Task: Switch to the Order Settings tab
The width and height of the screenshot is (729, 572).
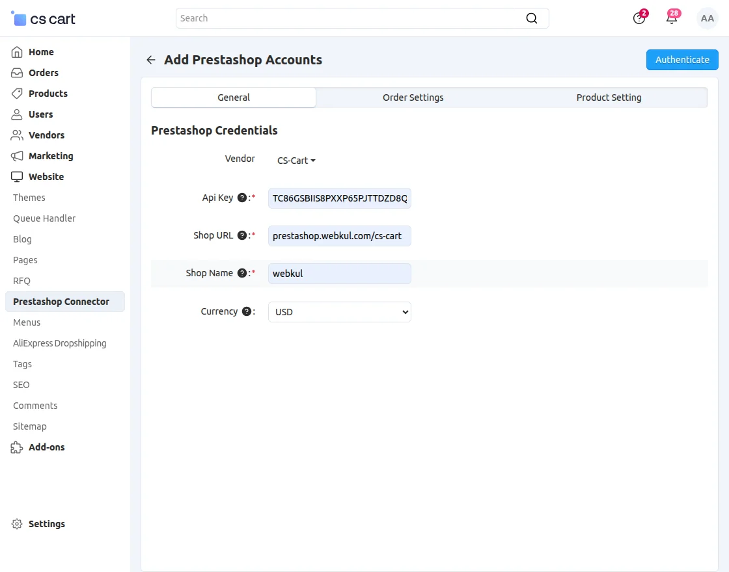Action: click(413, 97)
